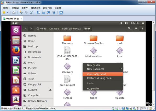Screen dimensions: 156x111
Task: Select the precious.plist file
Action: pyautogui.click(x=67, y=81)
